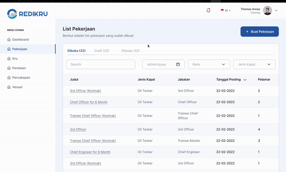Click the dd/mm/yyyy date field
Viewport: 286px width, 172px height.
163,64
